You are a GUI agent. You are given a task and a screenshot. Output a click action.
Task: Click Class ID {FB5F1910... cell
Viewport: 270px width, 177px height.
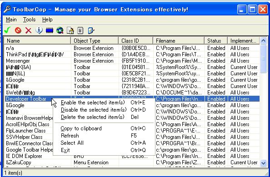[x=136, y=61]
